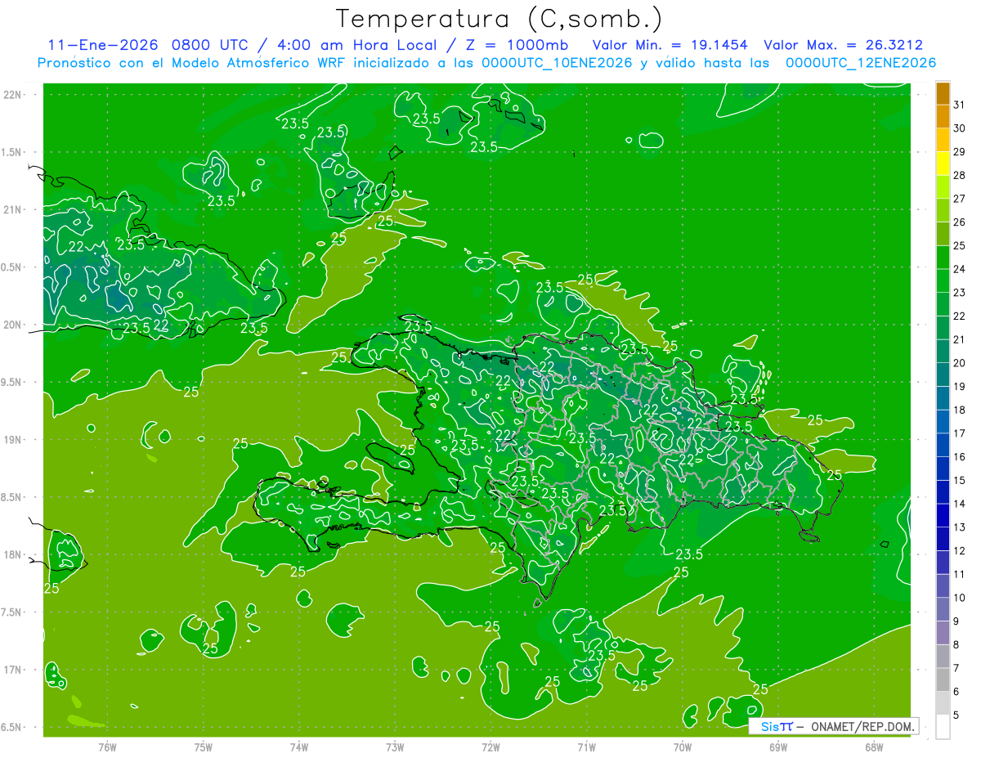Click 'Valor Min. = 19.1454' text
The width and height of the screenshot is (981, 758).
pyautogui.click(x=670, y=45)
